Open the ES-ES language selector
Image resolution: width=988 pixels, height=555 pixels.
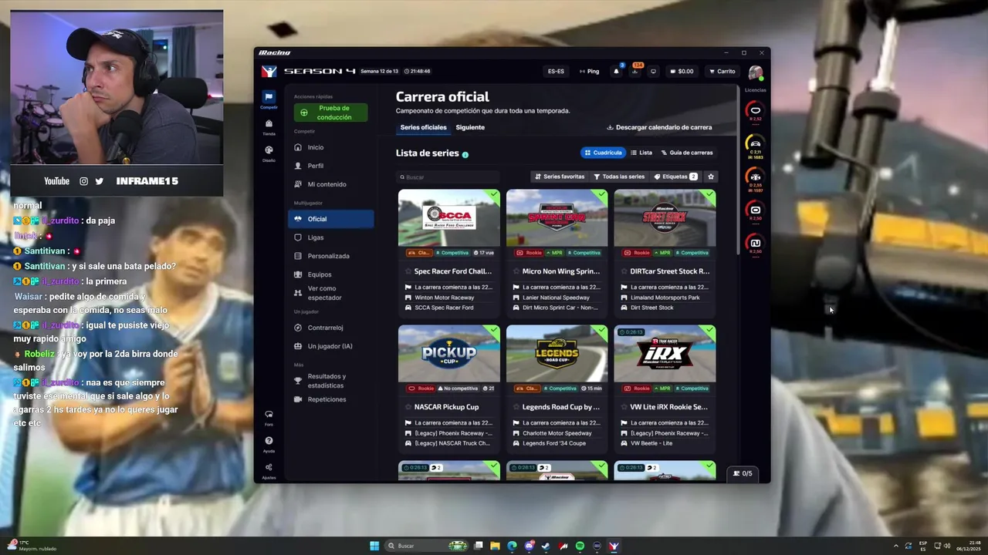coord(556,71)
